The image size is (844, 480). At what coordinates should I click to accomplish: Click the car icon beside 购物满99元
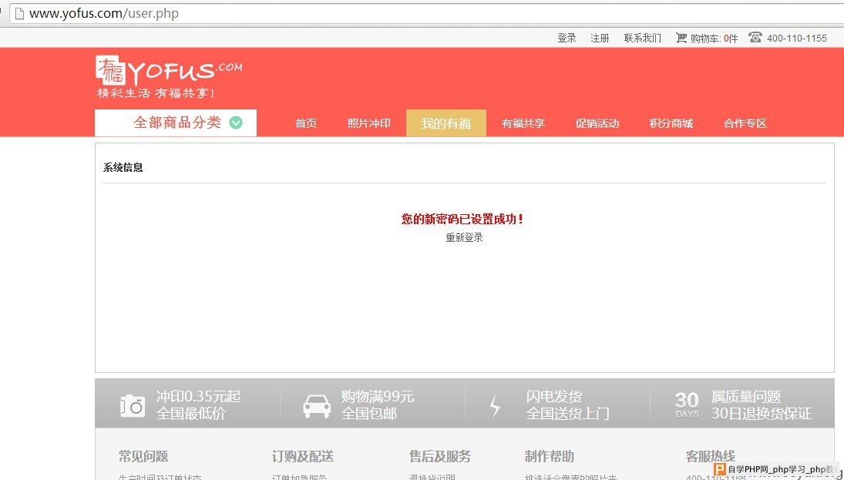point(317,406)
